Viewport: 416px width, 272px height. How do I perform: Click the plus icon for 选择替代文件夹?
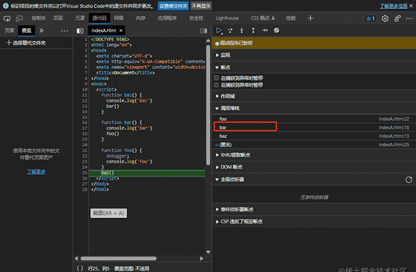(x=8, y=43)
